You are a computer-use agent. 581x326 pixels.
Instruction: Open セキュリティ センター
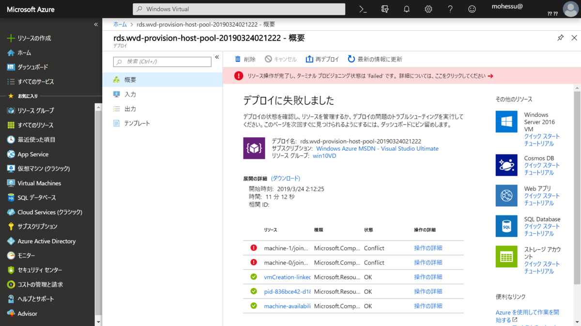click(40, 270)
